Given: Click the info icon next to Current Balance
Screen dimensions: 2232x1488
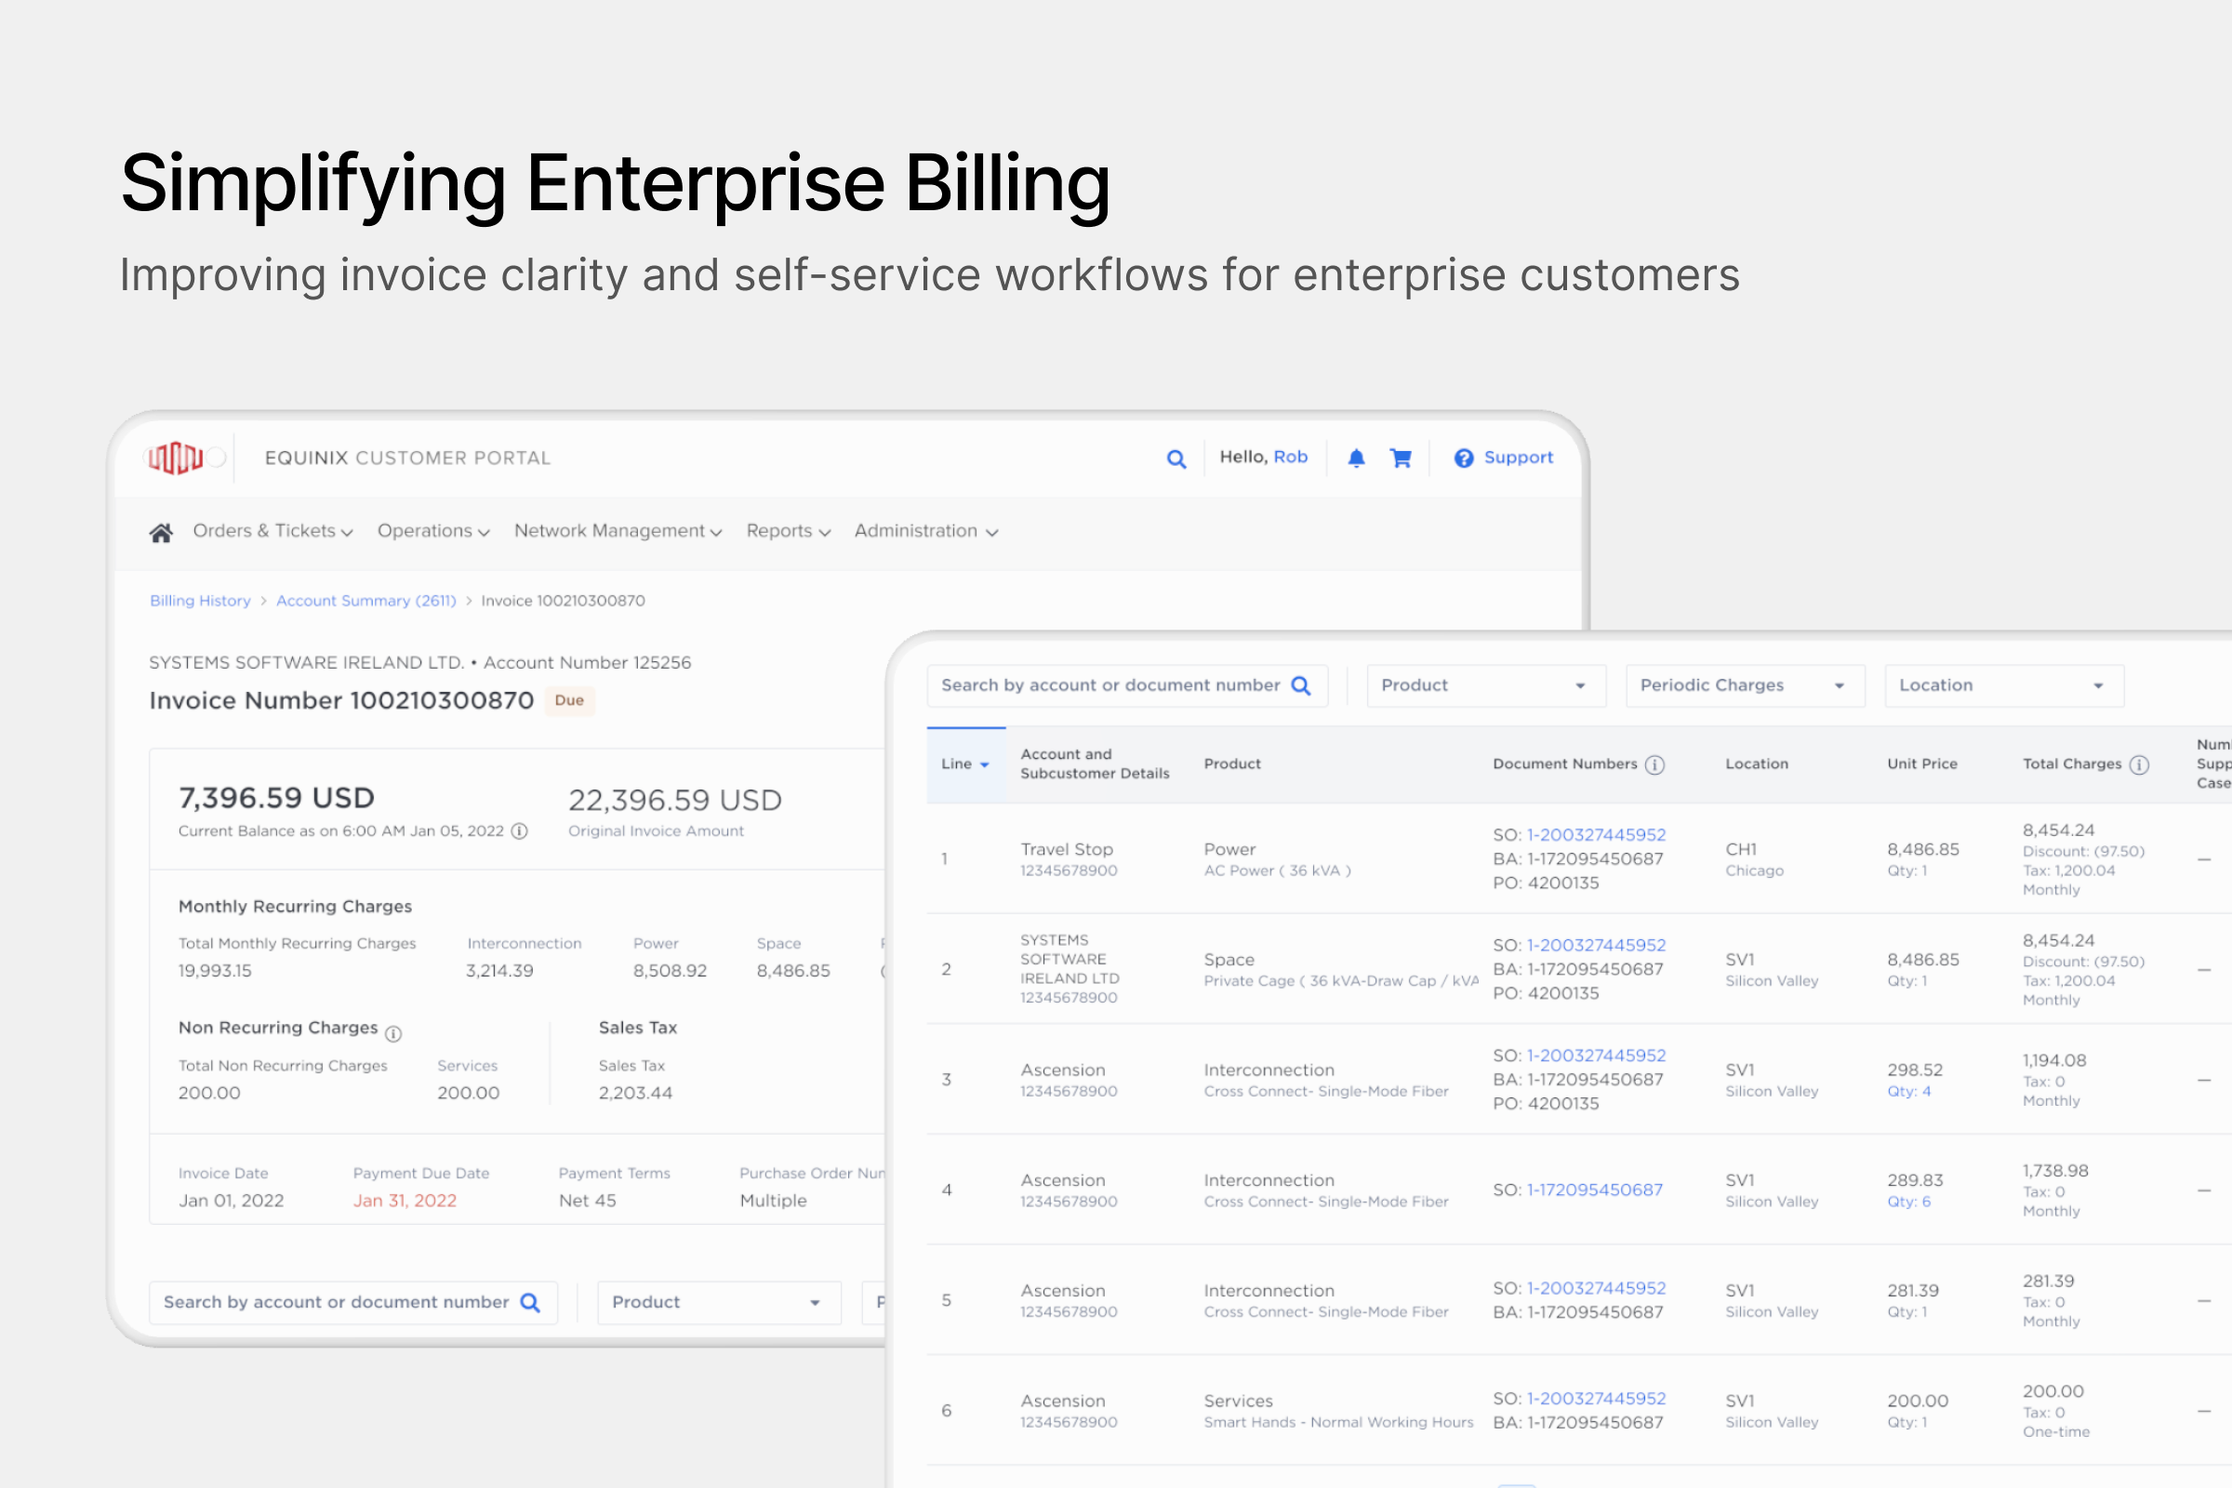Looking at the screenshot, I should (519, 831).
